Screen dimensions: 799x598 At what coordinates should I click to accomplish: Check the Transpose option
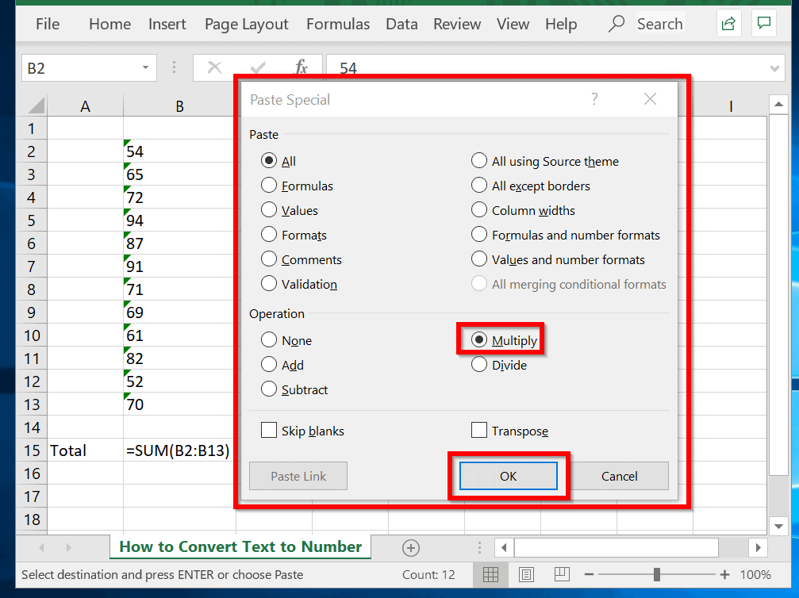click(479, 431)
